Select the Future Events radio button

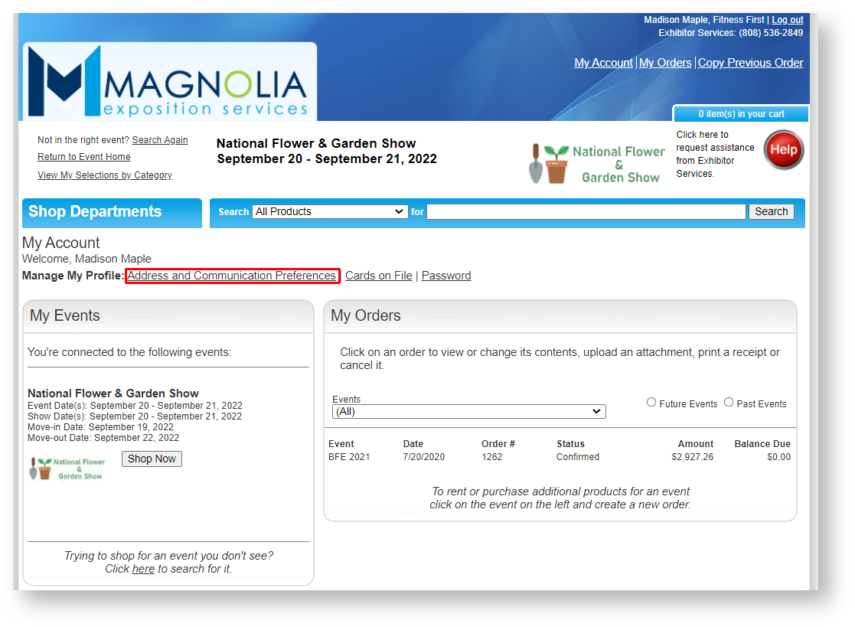[651, 403]
